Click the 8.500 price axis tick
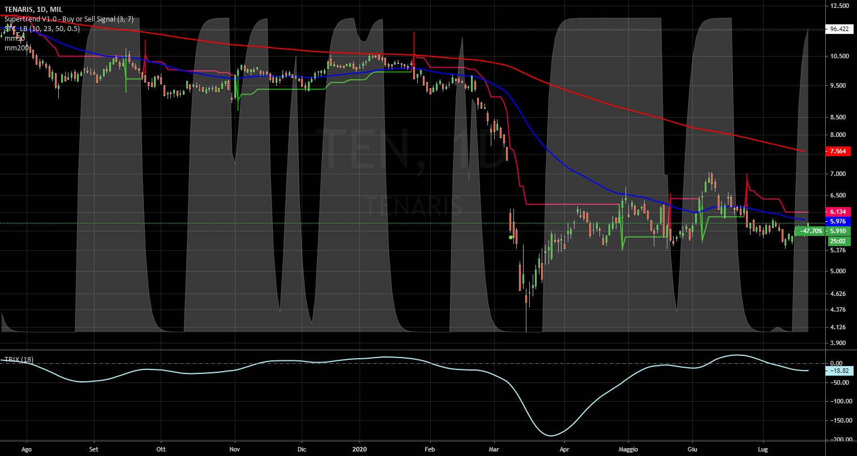 coord(838,117)
